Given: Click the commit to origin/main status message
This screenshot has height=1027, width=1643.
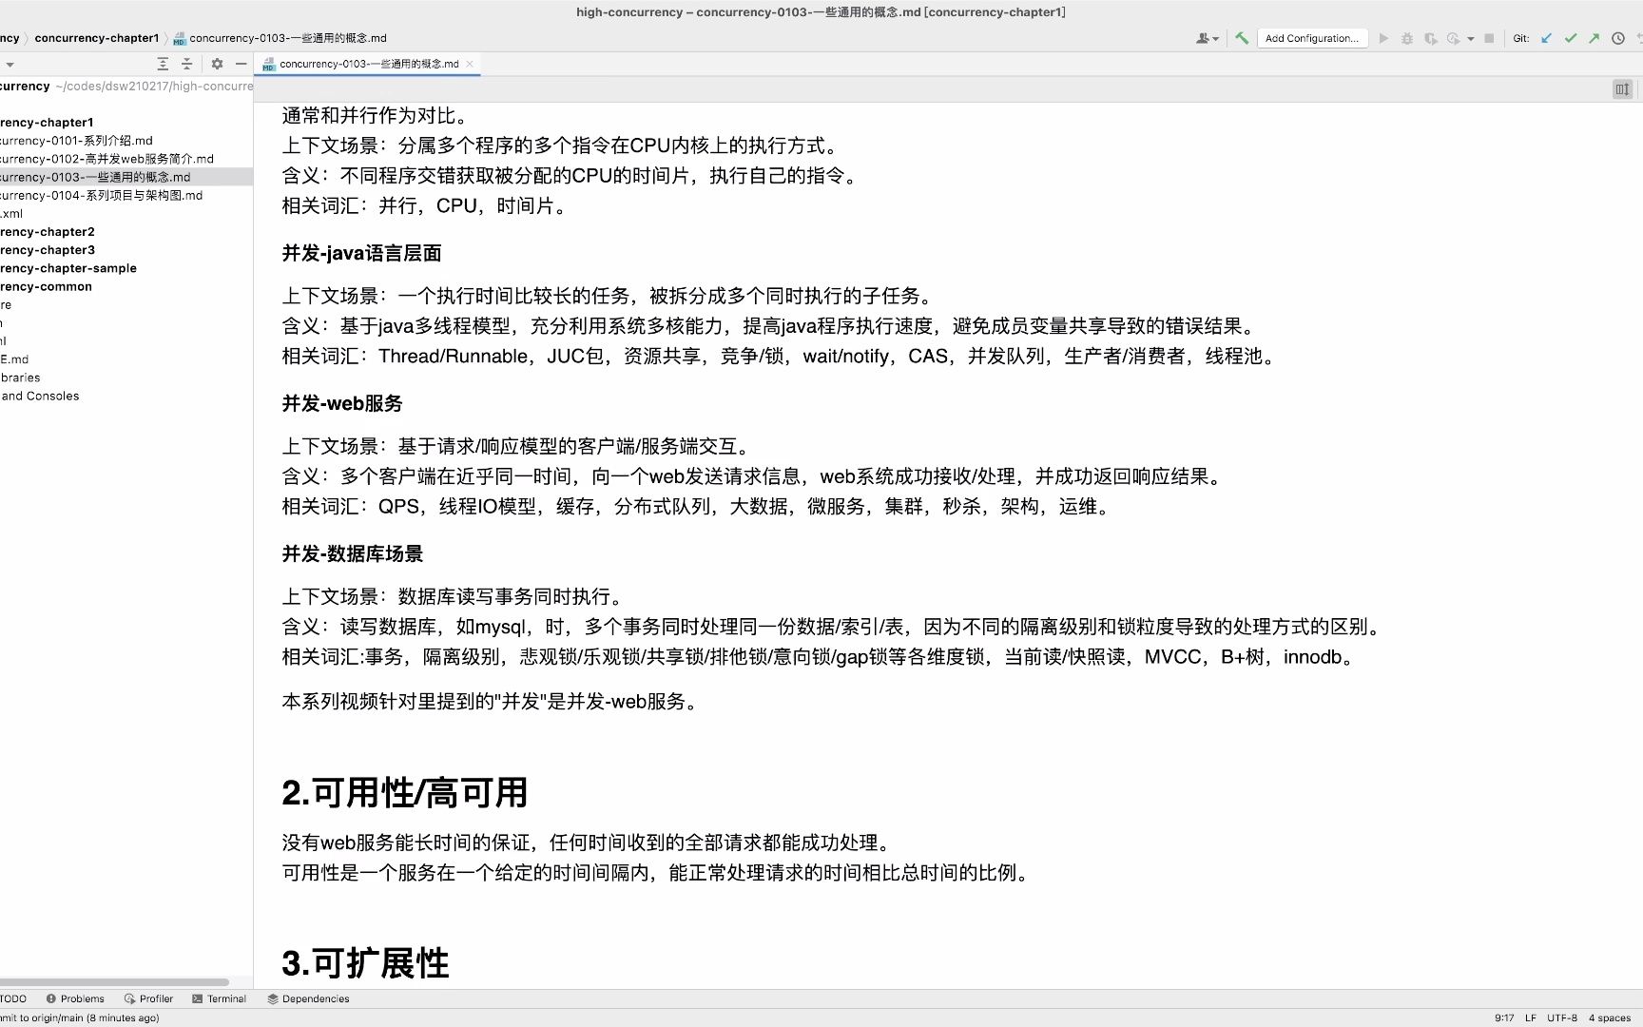Looking at the screenshot, I should coord(80,1017).
